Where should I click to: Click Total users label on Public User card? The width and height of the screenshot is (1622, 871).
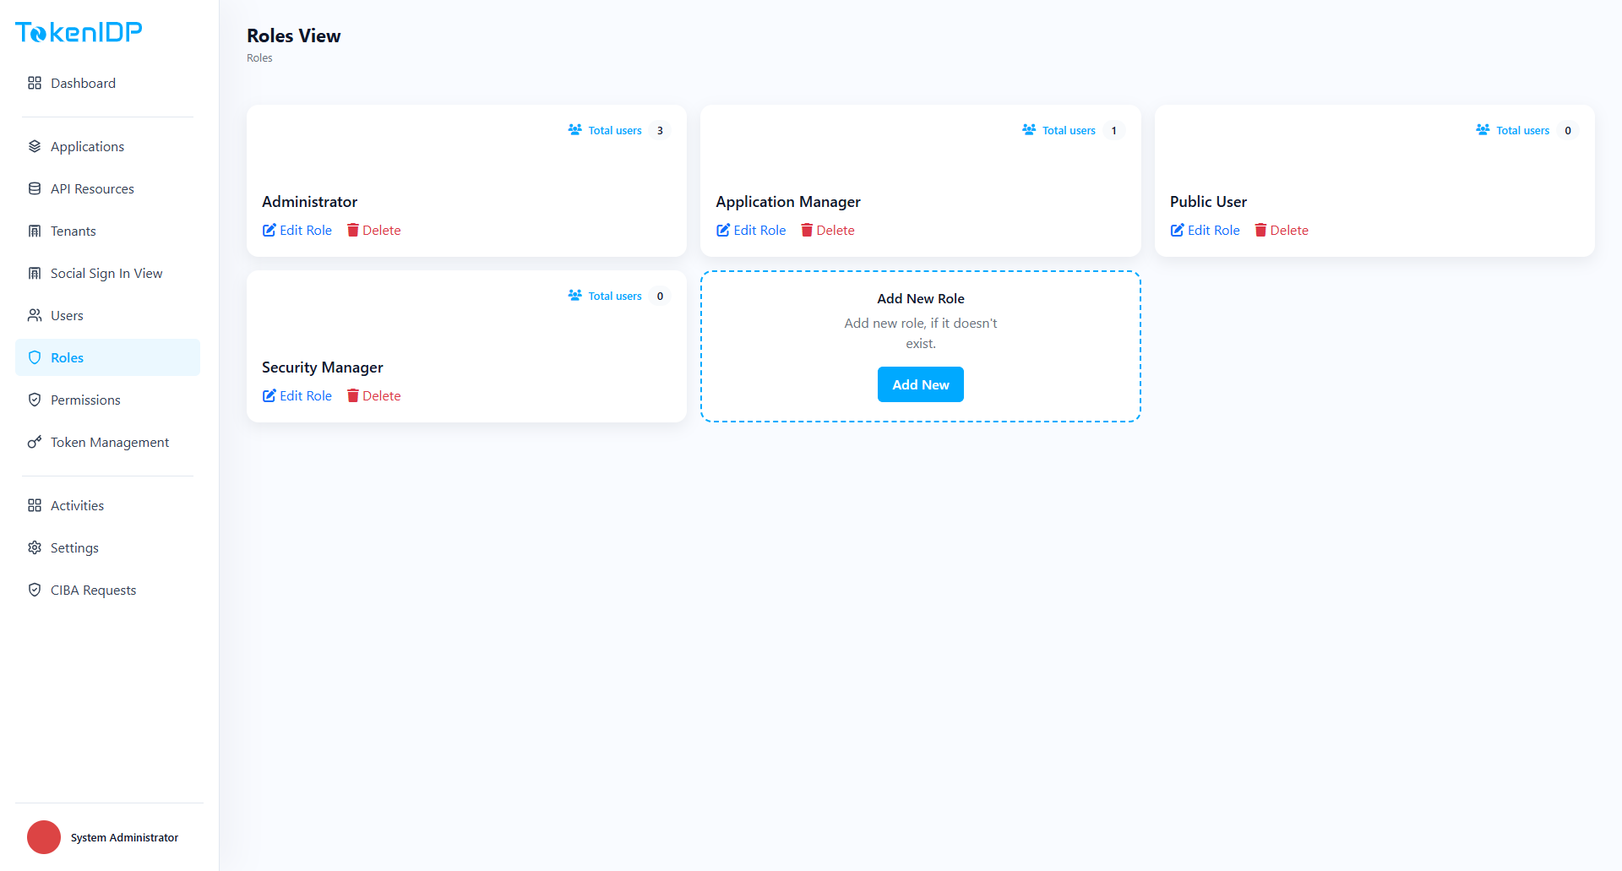[1522, 130]
